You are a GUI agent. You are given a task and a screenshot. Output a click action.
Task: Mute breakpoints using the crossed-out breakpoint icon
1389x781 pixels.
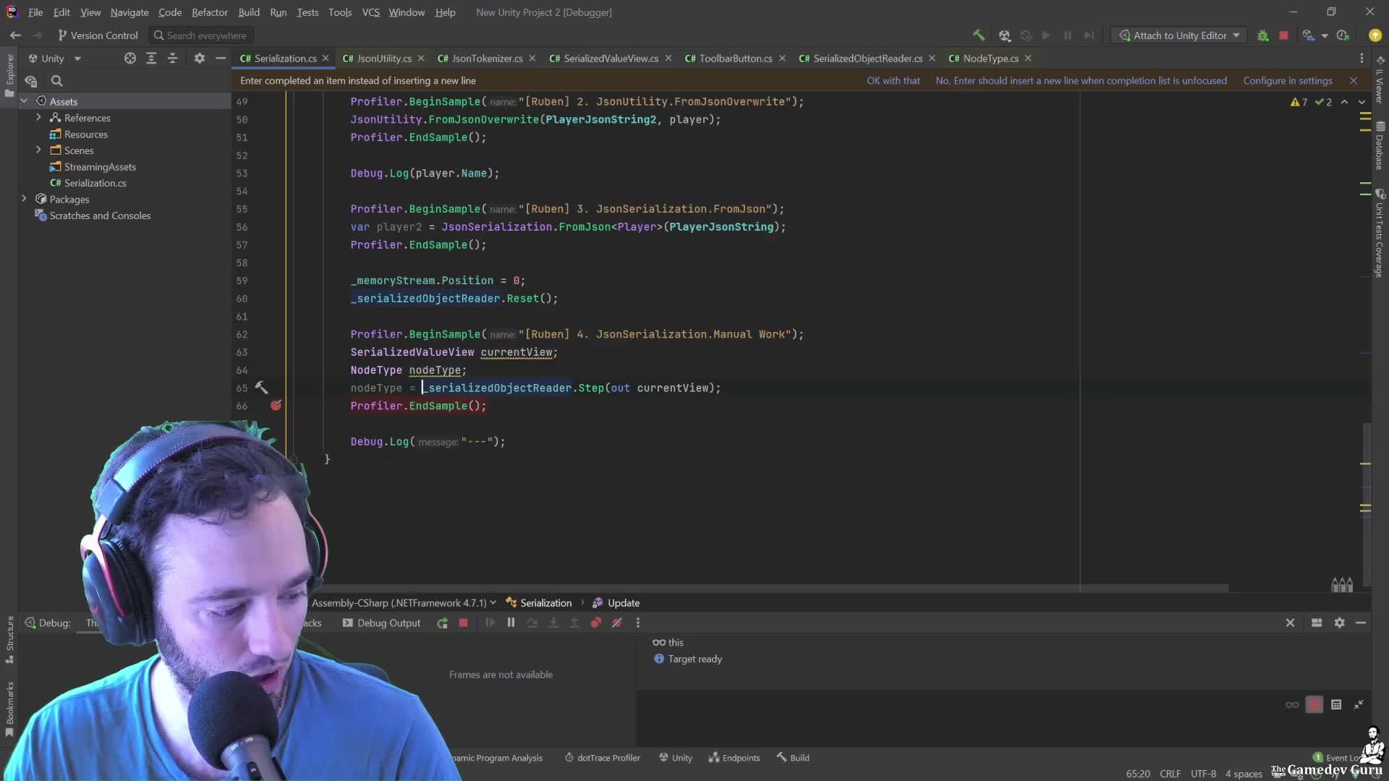[x=616, y=623]
